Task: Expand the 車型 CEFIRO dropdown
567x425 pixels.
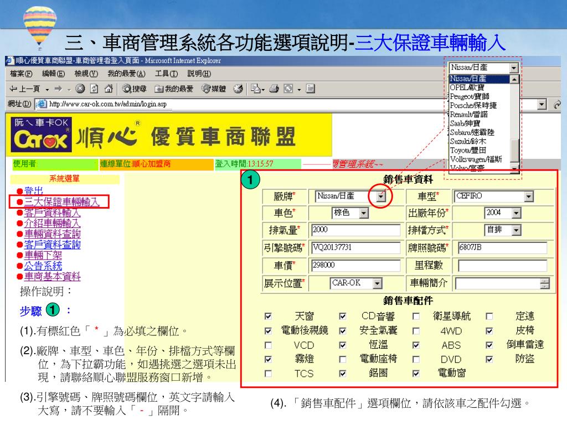Action: click(529, 196)
